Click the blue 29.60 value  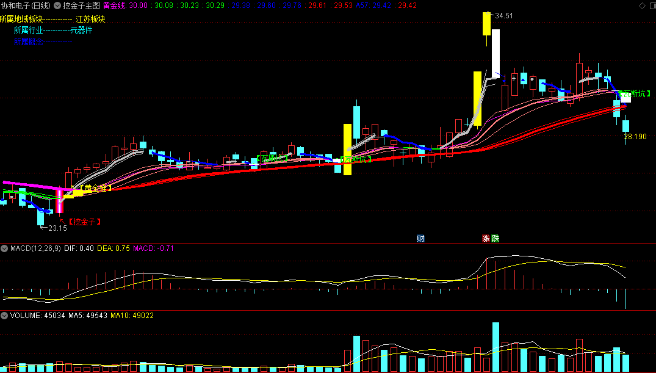267,5
